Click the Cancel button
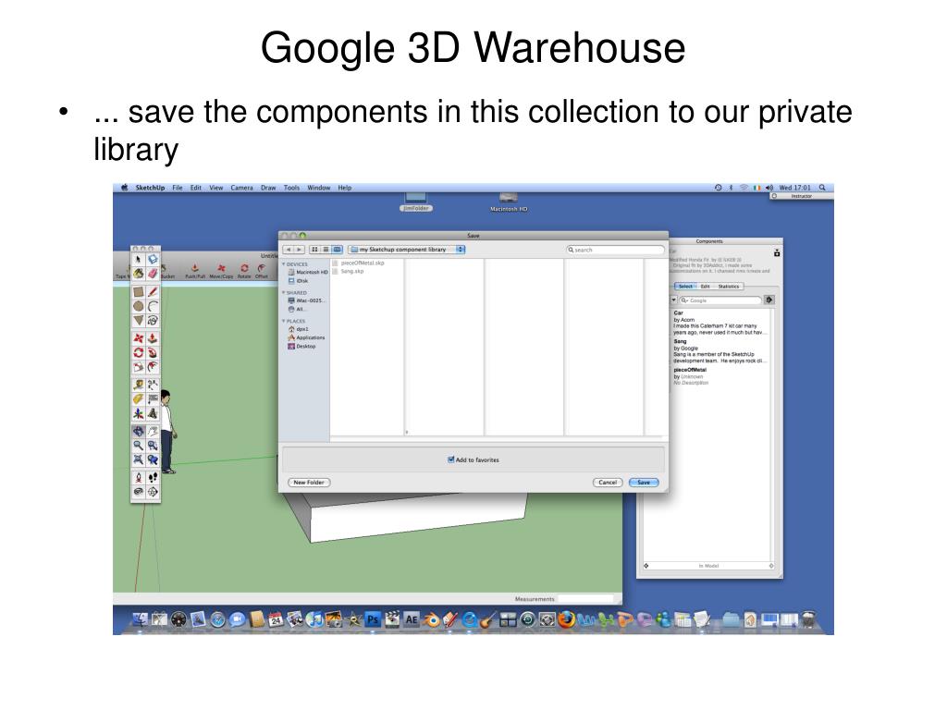The image size is (947, 710). (x=608, y=483)
